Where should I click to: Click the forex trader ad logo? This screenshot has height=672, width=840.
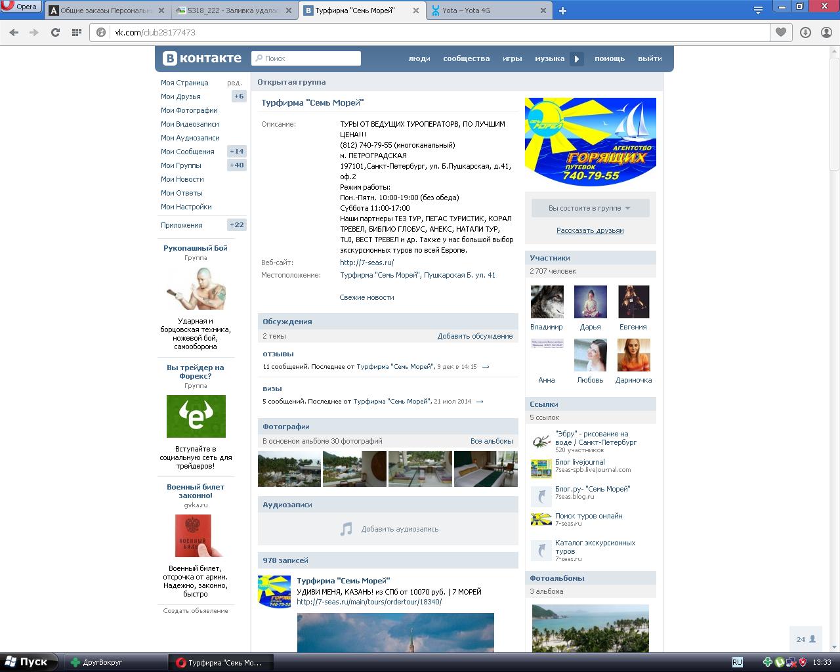196,416
